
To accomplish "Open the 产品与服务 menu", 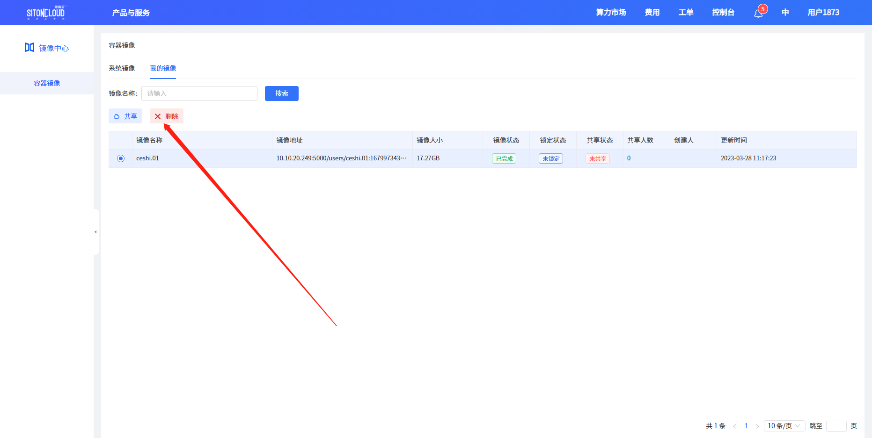I will click(x=131, y=13).
